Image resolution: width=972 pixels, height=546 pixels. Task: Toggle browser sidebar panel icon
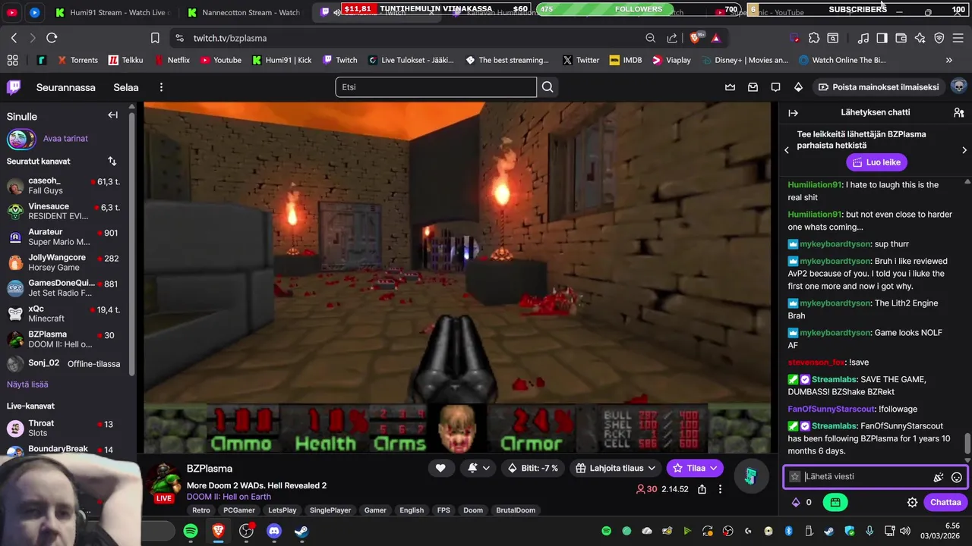coord(882,38)
